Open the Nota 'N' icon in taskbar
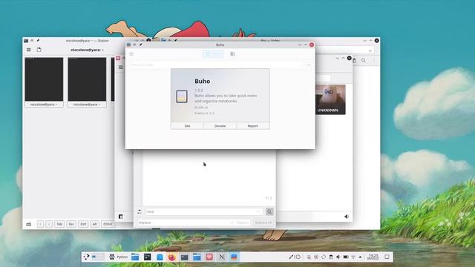475x267 pixels. pyautogui.click(x=222, y=257)
